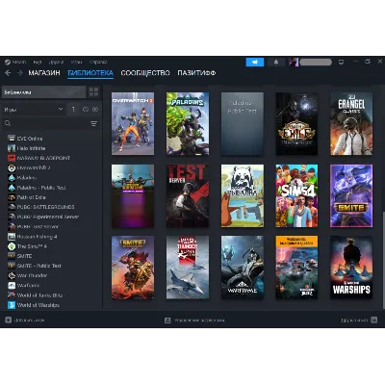Open the PUBG TEST SERVER cover tile
This screenshot has height=385, width=385.
click(188, 195)
